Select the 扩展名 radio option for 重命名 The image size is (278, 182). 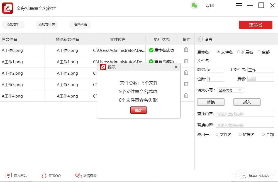[239, 52]
